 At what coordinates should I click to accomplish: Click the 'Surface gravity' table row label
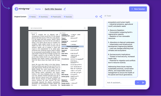click(x=65, y=76)
